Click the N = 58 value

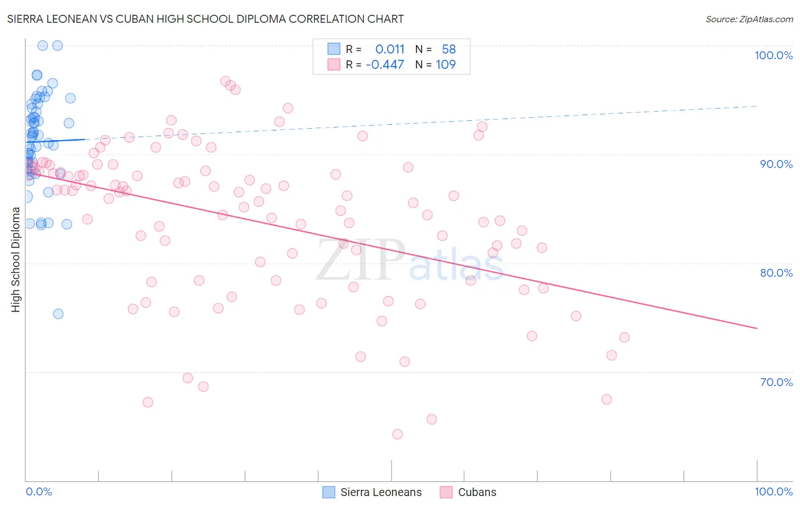click(x=449, y=49)
